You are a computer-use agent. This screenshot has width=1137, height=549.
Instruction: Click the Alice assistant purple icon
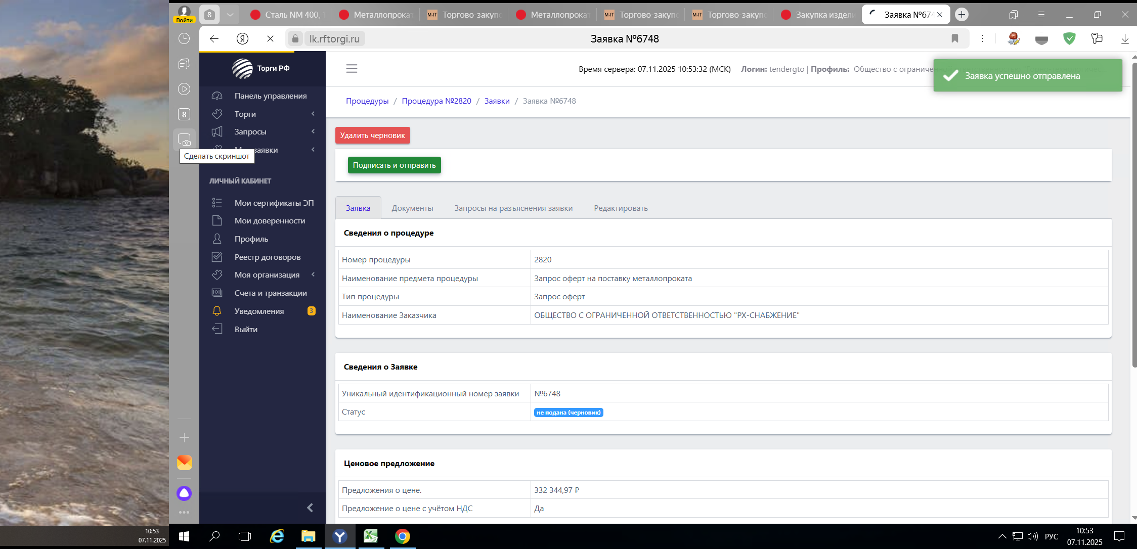pos(184,493)
